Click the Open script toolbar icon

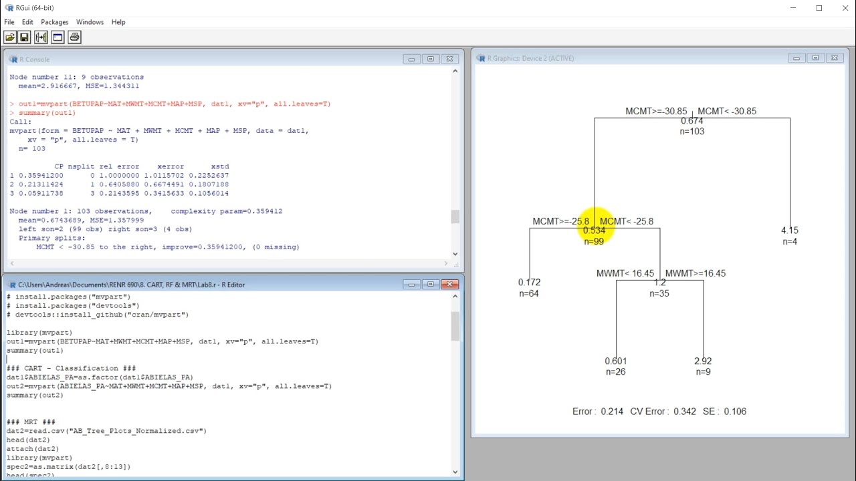pos(10,37)
